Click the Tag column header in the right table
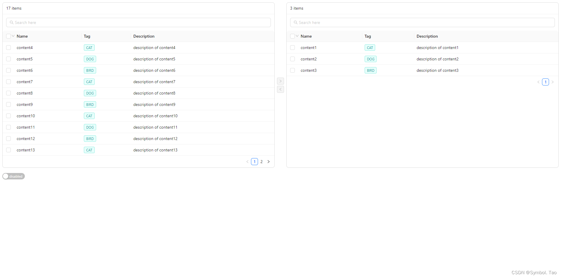The height and width of the screenshot is (278, 561). click(x=368, y=36)
